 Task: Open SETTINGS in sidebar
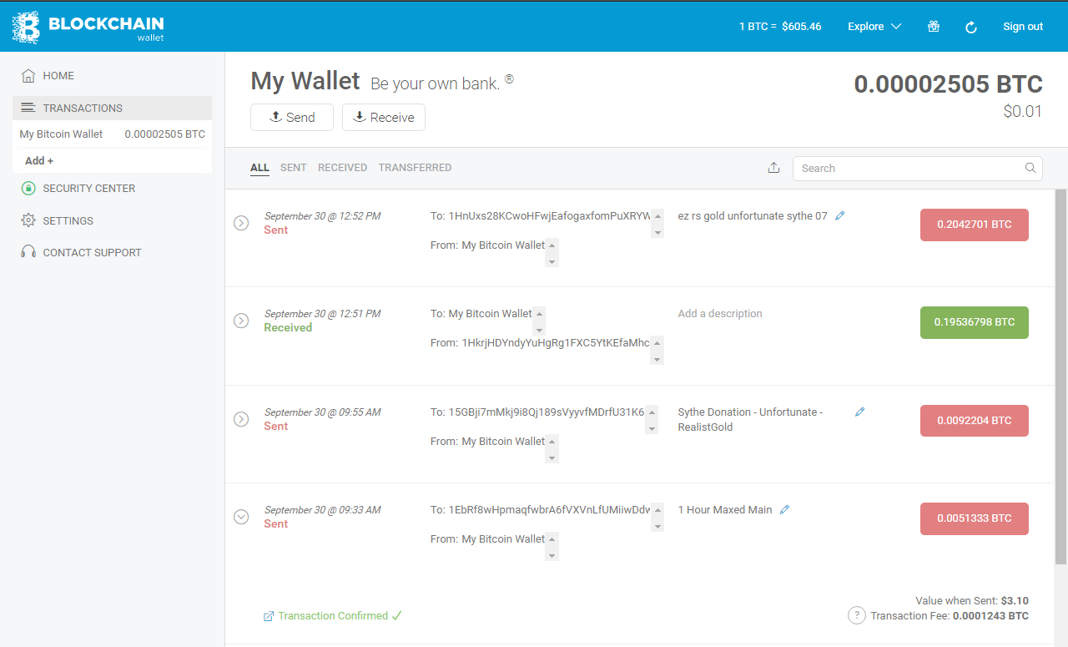click(68, 220)
